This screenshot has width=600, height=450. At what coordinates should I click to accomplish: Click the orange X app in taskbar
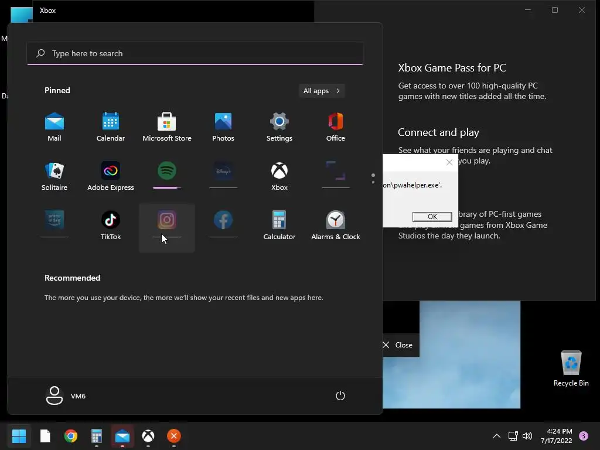173,435
